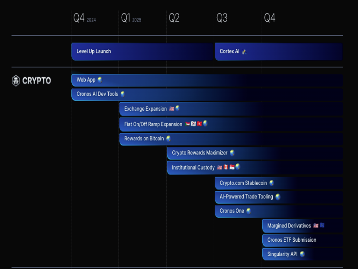
Task: Click the icon right of Cortex AI
Action: coord(244,51)
